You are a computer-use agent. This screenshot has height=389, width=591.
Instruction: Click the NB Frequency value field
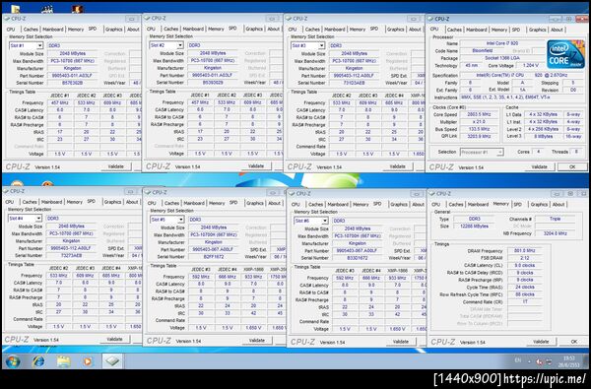coord(555,233)
